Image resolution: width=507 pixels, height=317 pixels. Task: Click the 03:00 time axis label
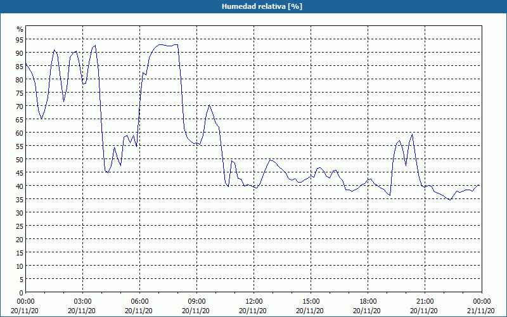[82, 302]
